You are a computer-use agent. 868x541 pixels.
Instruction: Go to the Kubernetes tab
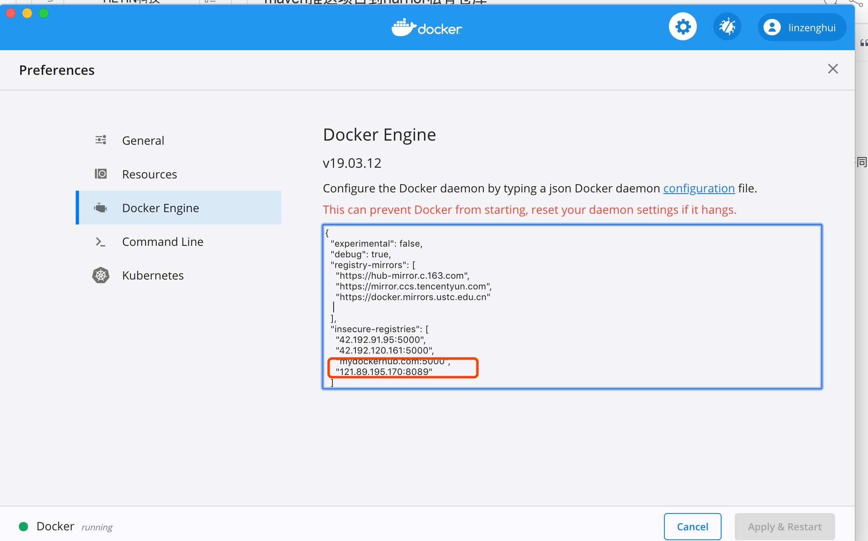(x=153, y=275)
